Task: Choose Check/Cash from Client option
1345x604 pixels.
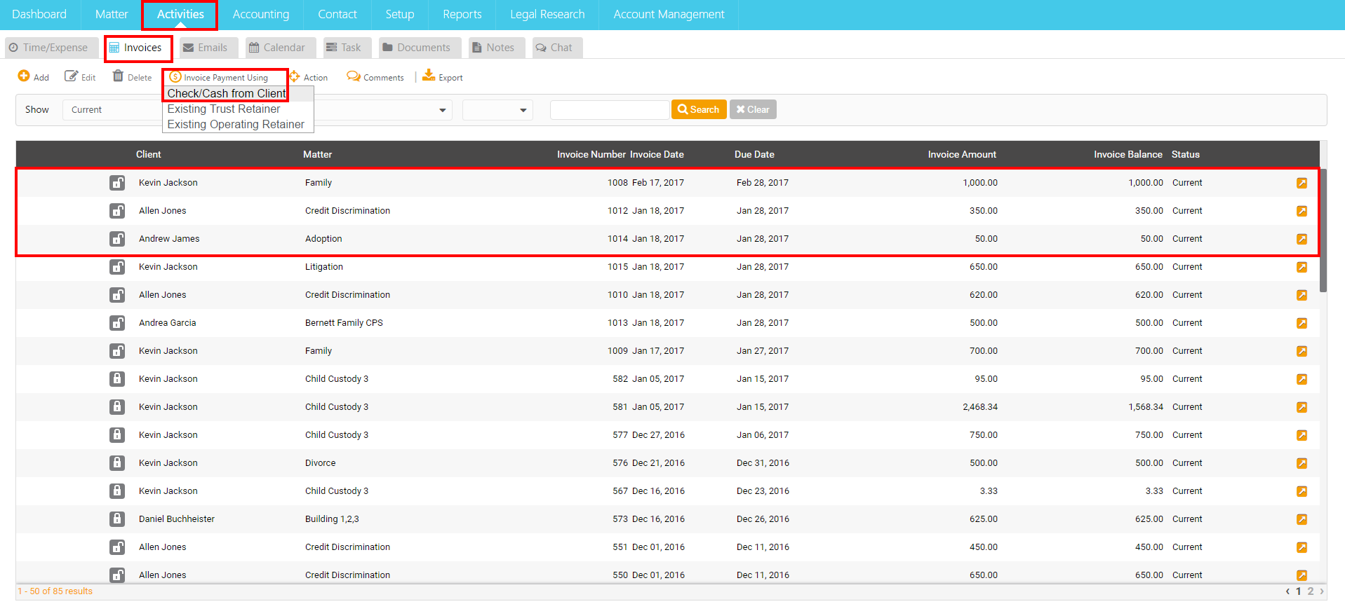Action: 227,93
